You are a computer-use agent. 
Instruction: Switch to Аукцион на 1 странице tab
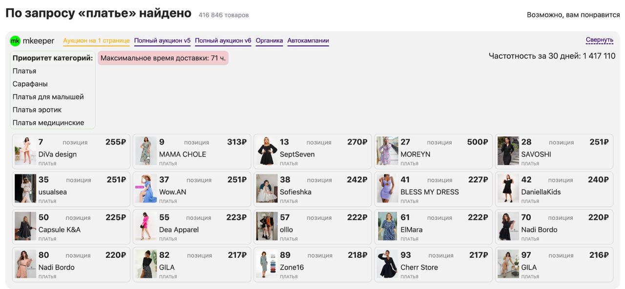[96, 41]
